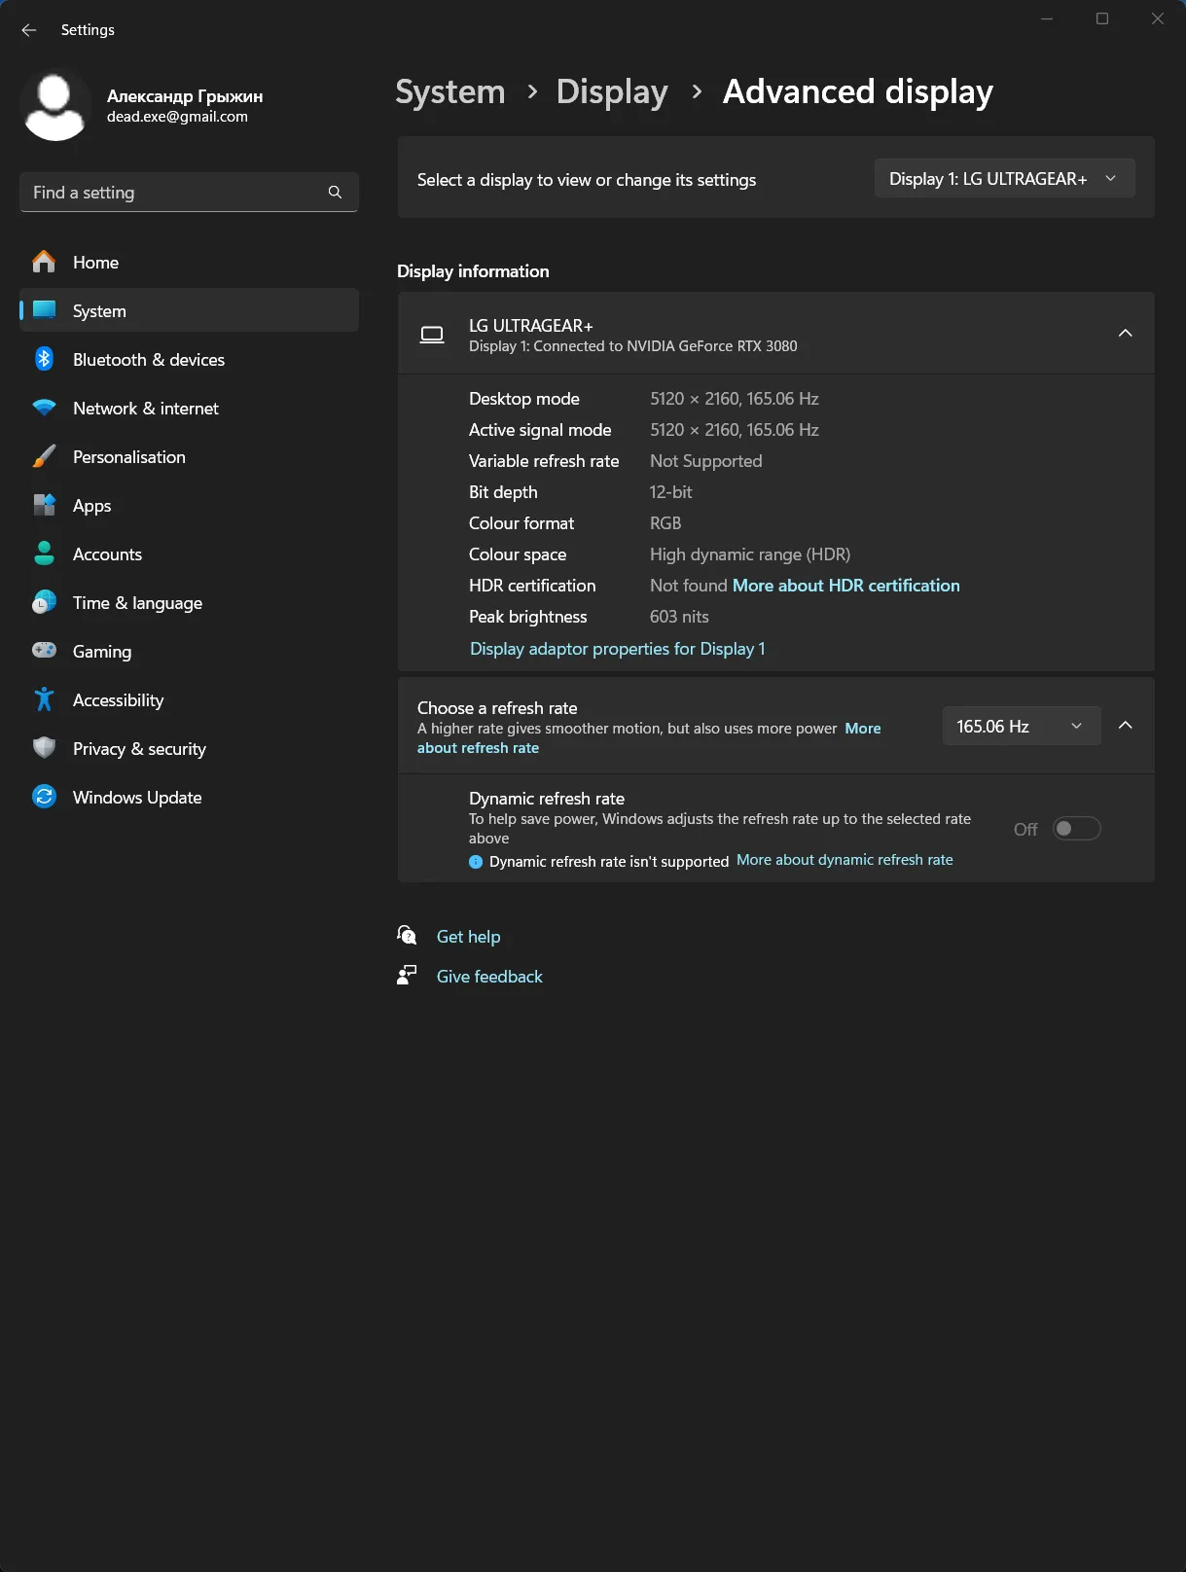The height and width of the screenshot is (1572, 1186).
Task: Click the Gaming controller icon
Action: tap(44, 651)
